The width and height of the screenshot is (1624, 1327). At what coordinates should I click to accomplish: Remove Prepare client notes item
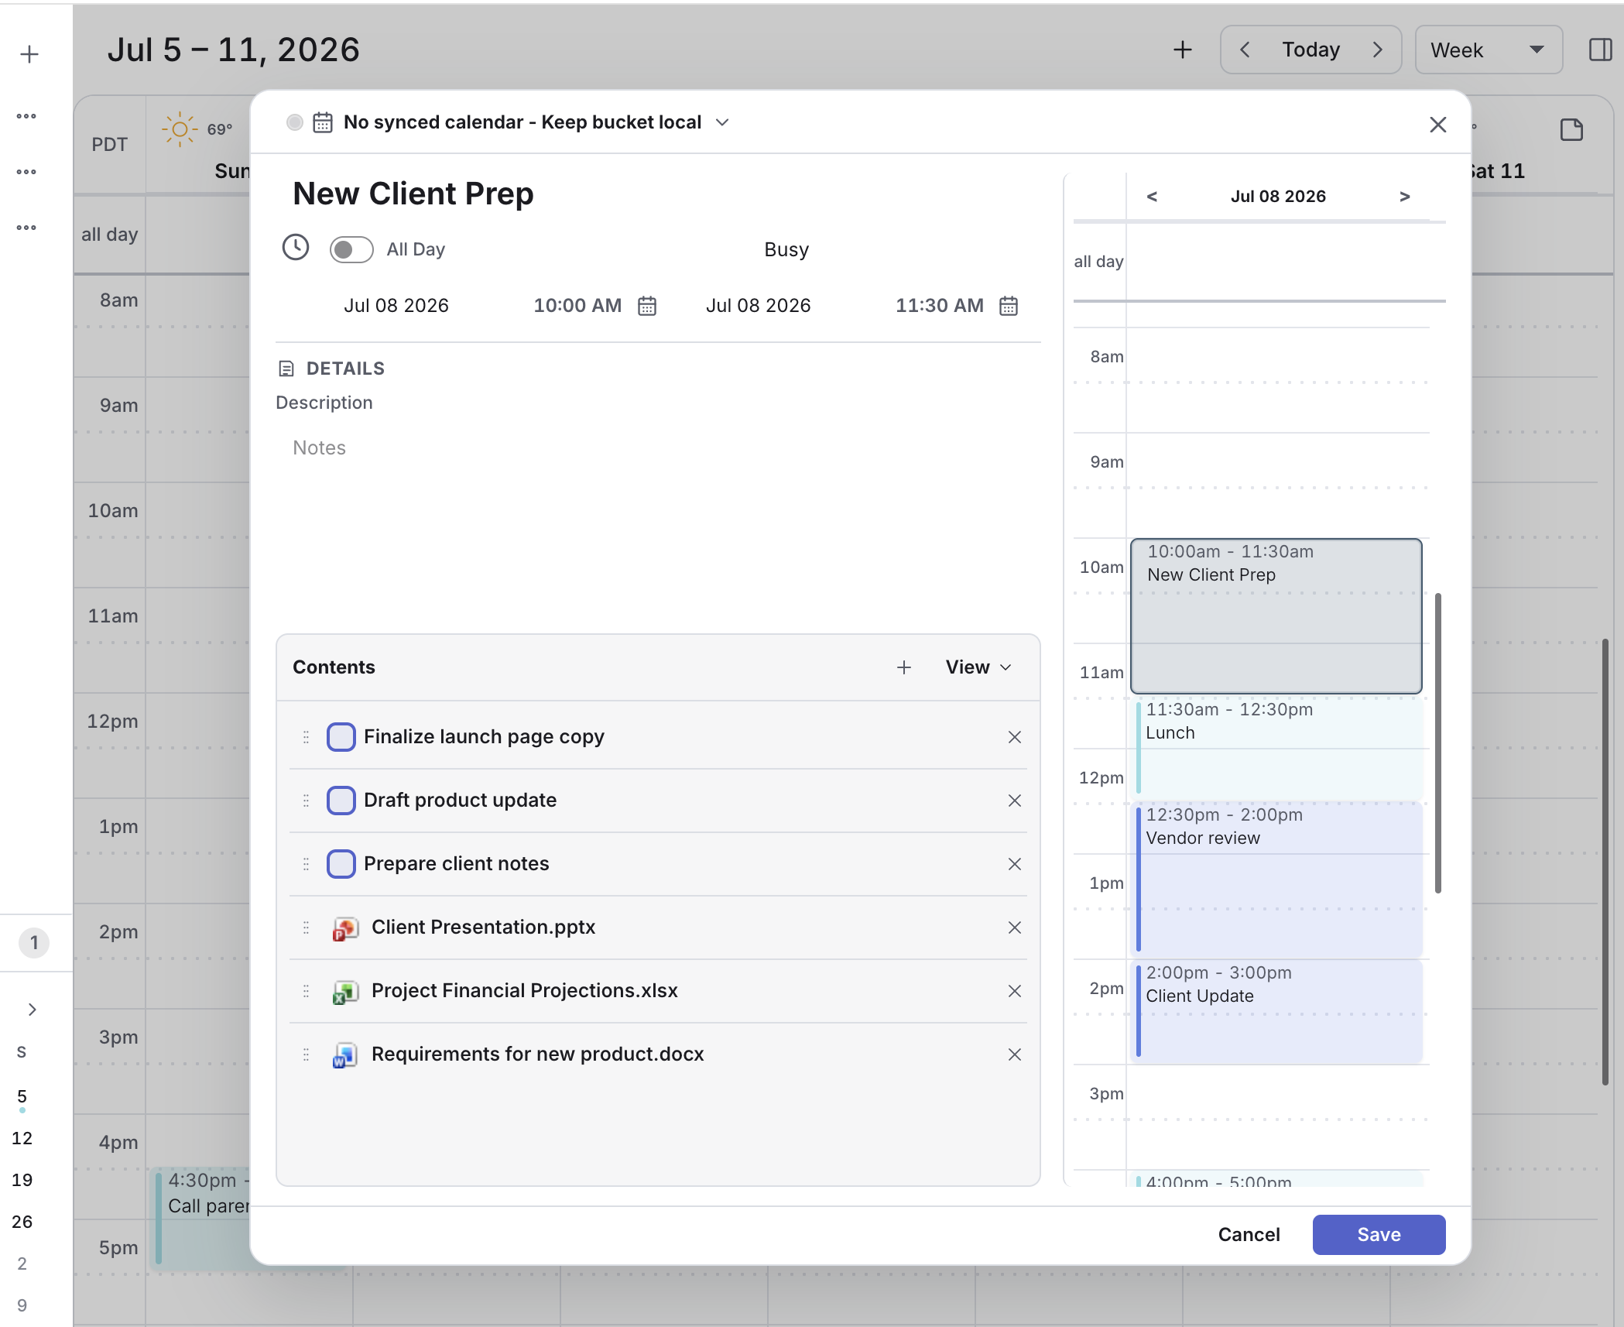pyautogui.click(x=1015, y=864)
